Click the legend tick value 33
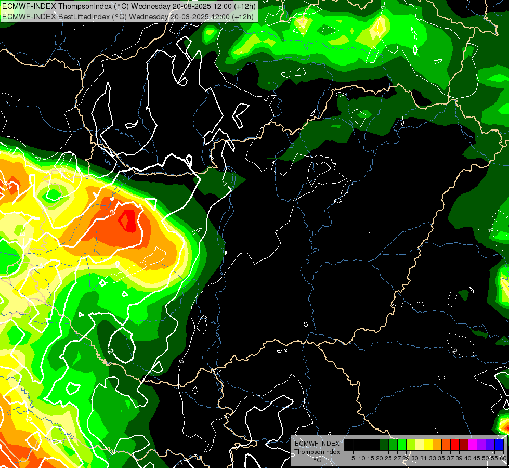This screenshot has height=468, width=509. [x=433, y=458]
